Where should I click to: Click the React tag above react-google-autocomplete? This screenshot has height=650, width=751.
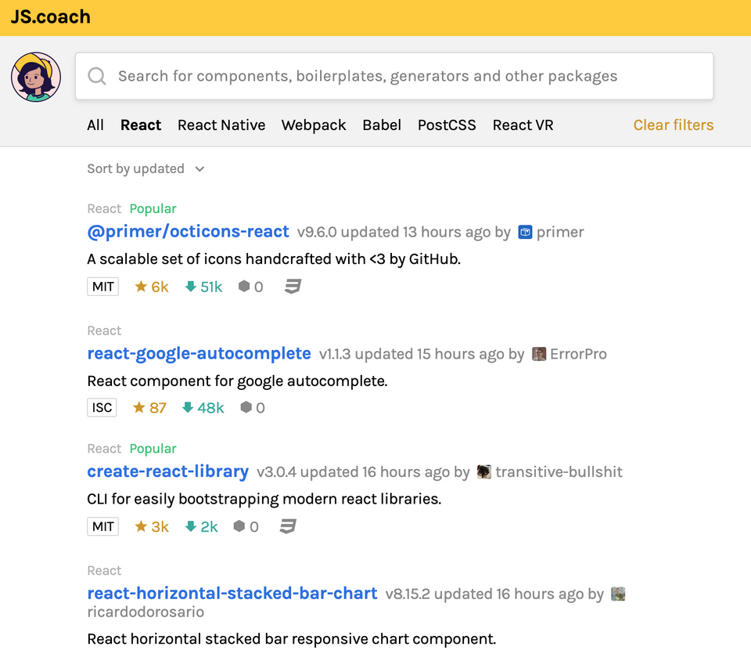(x=104, y=330)
